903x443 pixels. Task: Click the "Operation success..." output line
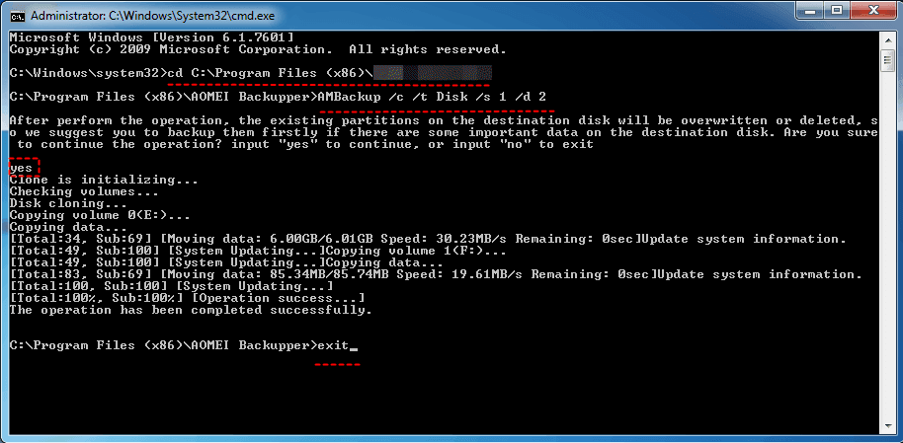click(277, 298)
